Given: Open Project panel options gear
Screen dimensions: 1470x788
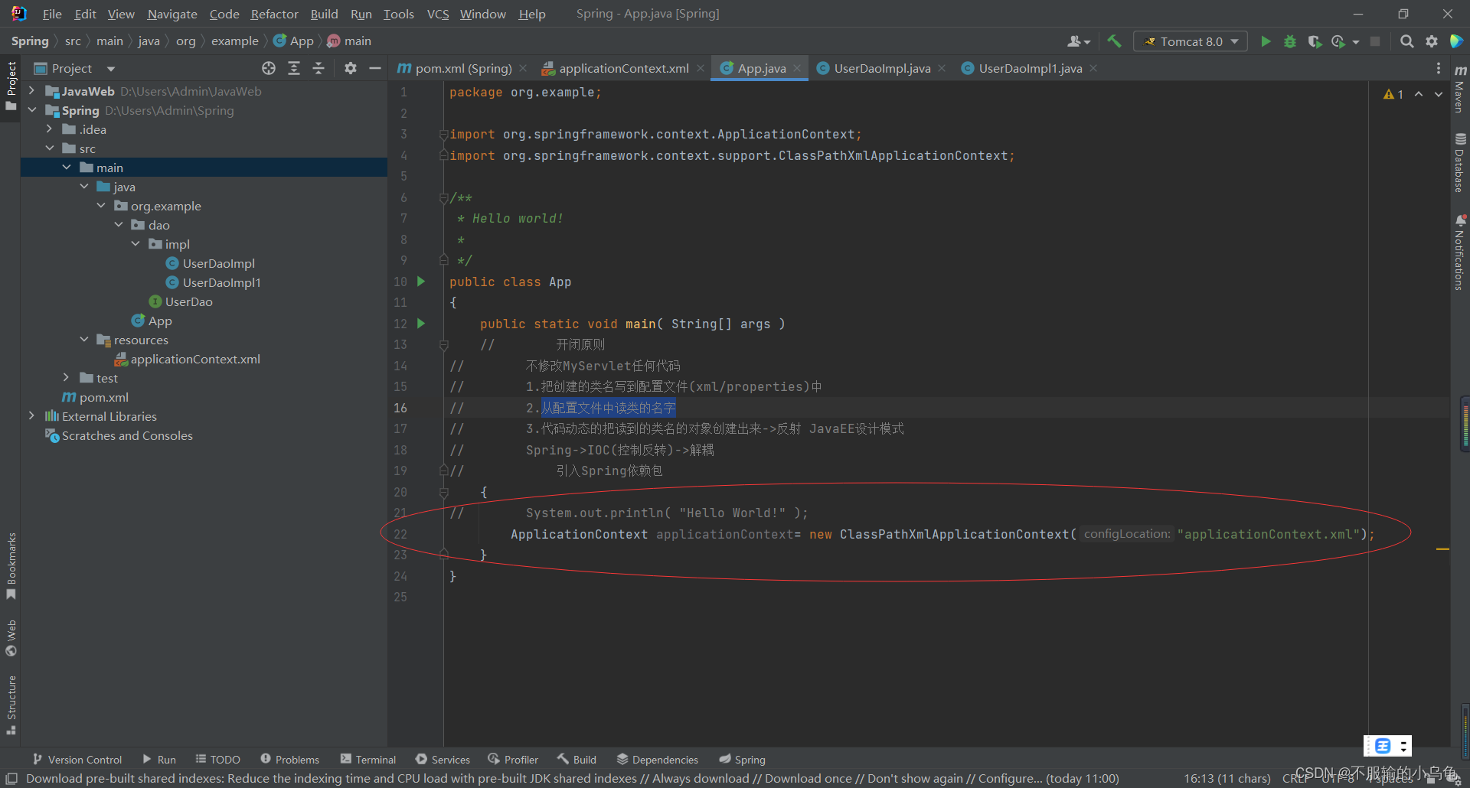Looking at the screenshot, I should [351, 68].
